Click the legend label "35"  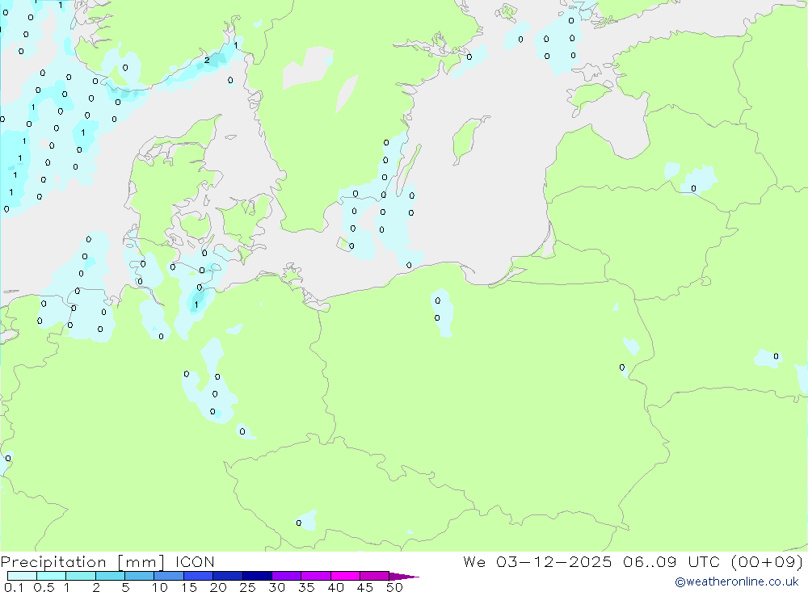(306, 587)
